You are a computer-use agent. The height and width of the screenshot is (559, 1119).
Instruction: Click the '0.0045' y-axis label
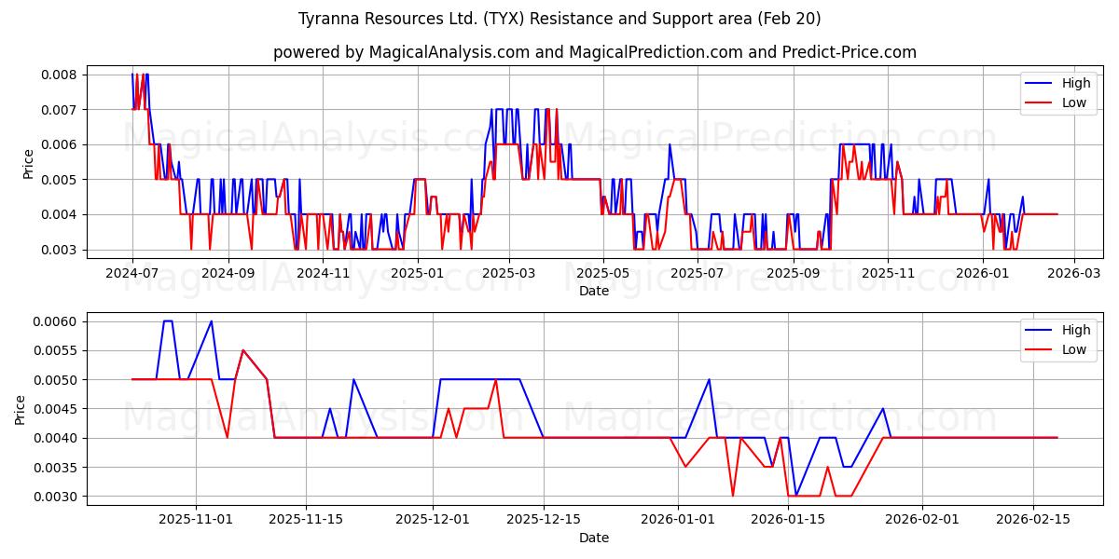[x=57, y=409]
